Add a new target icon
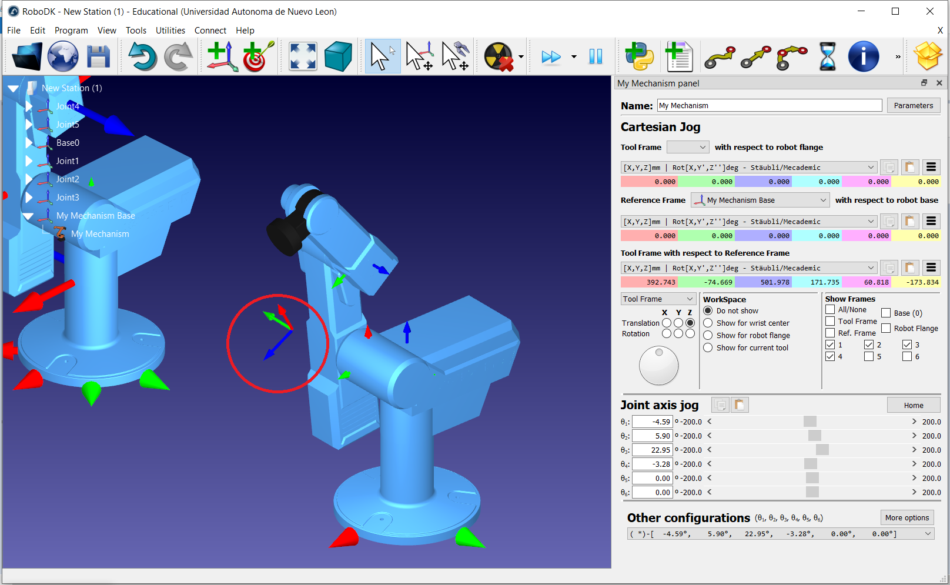 click(x=257, y=57)
